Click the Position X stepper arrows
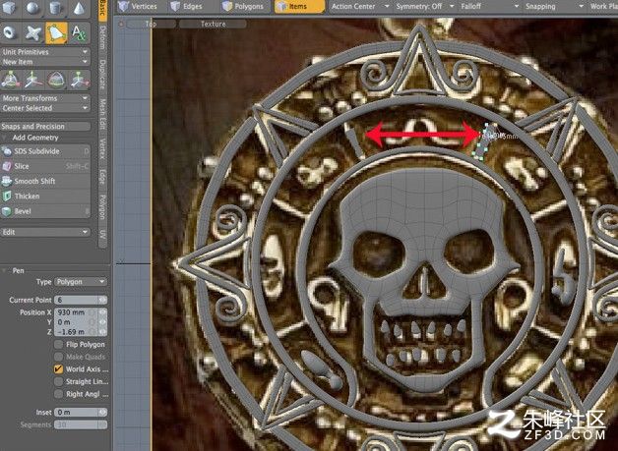 102,312
